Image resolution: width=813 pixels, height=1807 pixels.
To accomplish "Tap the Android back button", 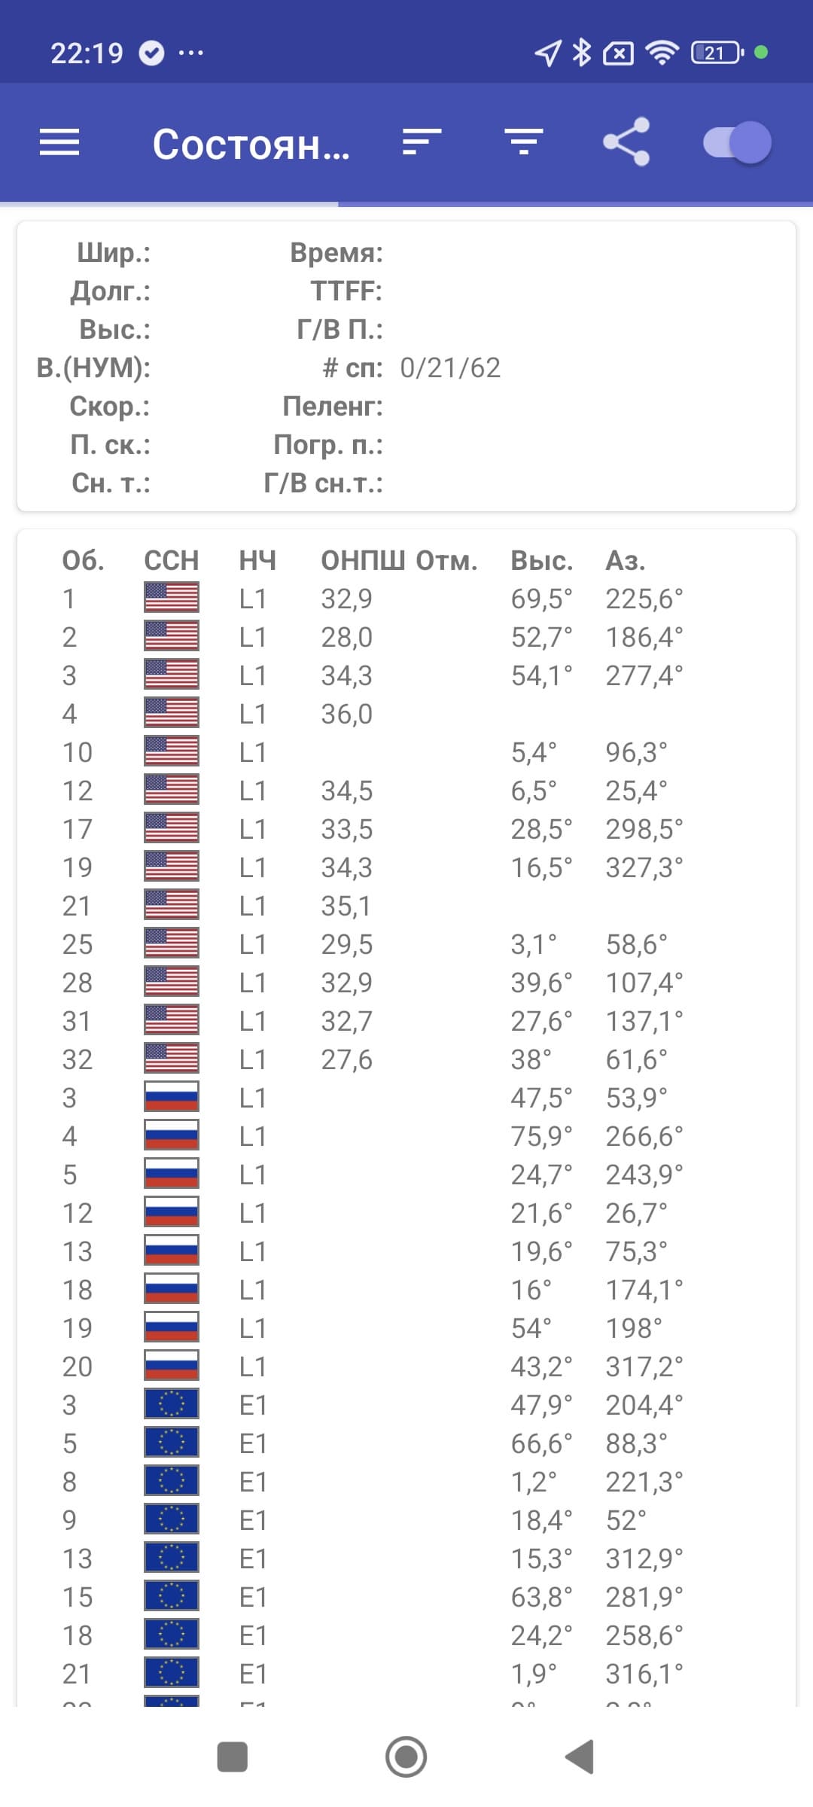I will [580, 1757].
